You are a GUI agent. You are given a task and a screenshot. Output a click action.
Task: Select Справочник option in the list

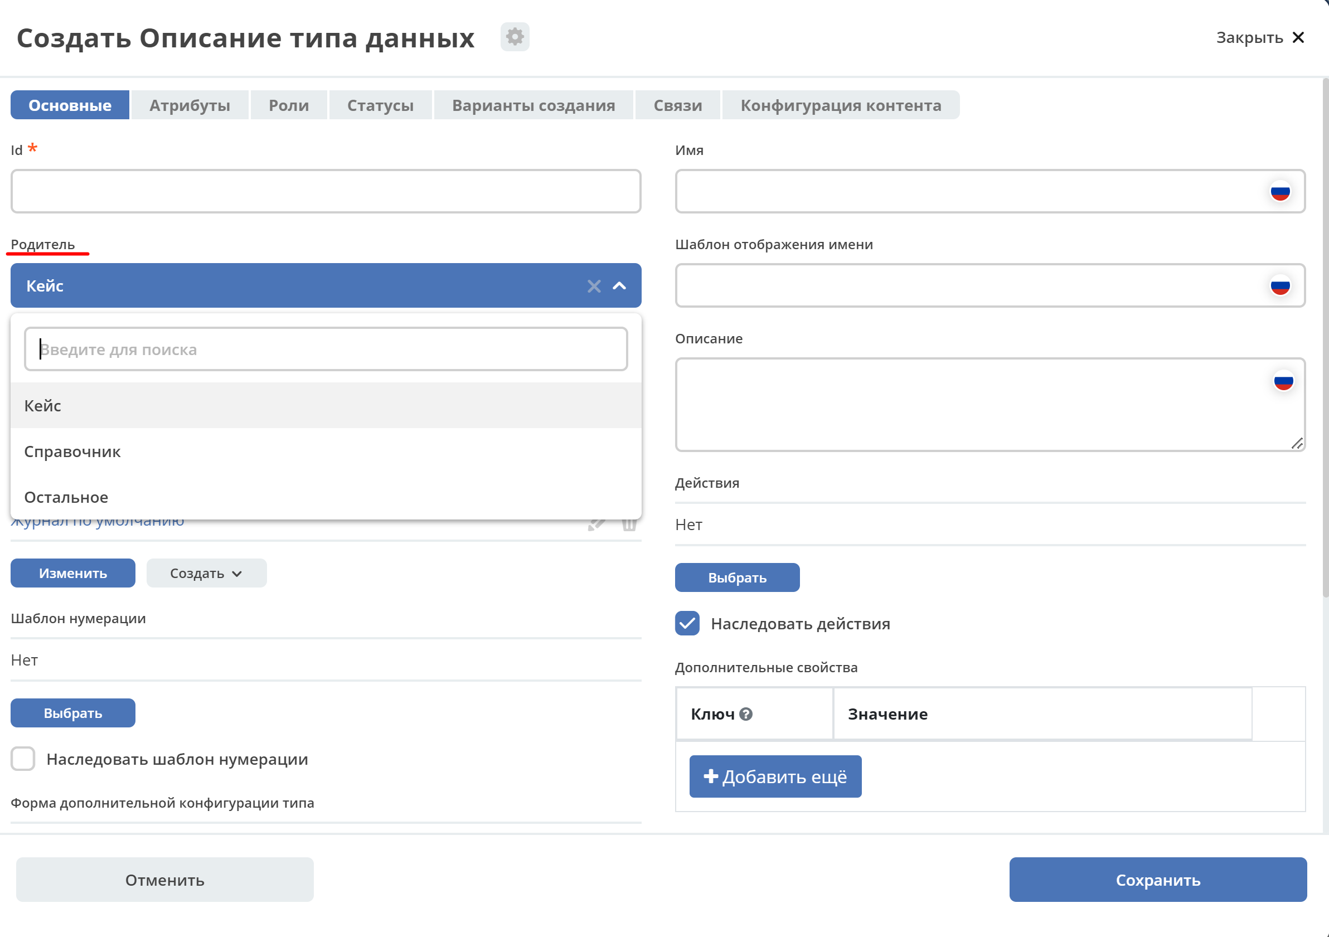pos(326,451)
